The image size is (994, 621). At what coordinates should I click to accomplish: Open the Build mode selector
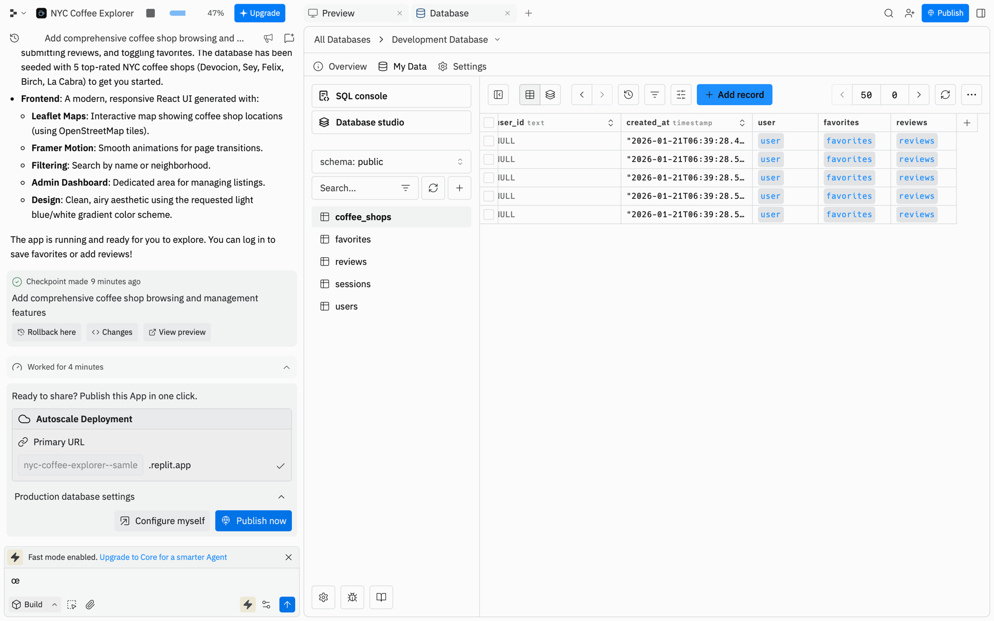34,604
